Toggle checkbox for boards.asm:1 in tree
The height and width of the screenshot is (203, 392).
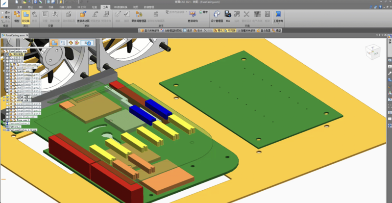pos(8,71)
